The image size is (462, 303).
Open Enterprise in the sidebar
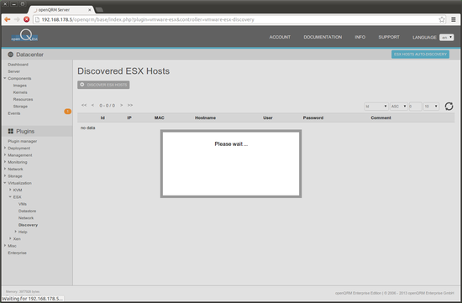click(x=17, y=253)
